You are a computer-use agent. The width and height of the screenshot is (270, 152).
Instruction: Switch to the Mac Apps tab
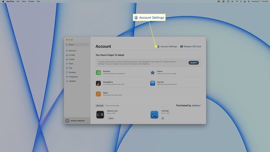tap(100, 105)
